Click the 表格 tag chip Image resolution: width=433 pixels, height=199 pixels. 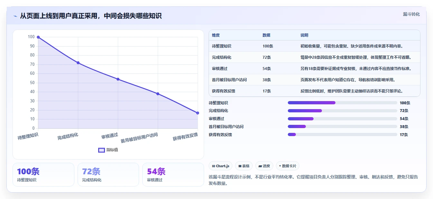(244, 166)
